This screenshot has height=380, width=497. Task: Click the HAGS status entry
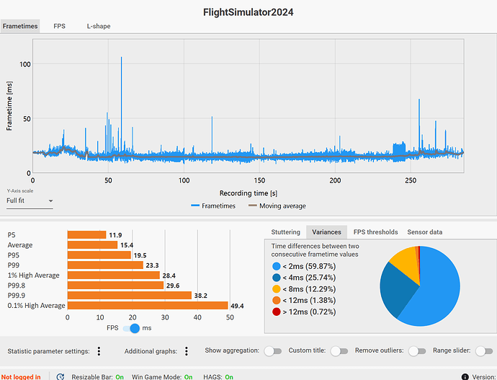point(218,377)
